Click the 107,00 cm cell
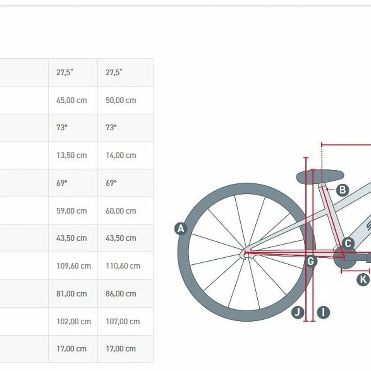Screen dimensions: 371x371 [123, 322]
